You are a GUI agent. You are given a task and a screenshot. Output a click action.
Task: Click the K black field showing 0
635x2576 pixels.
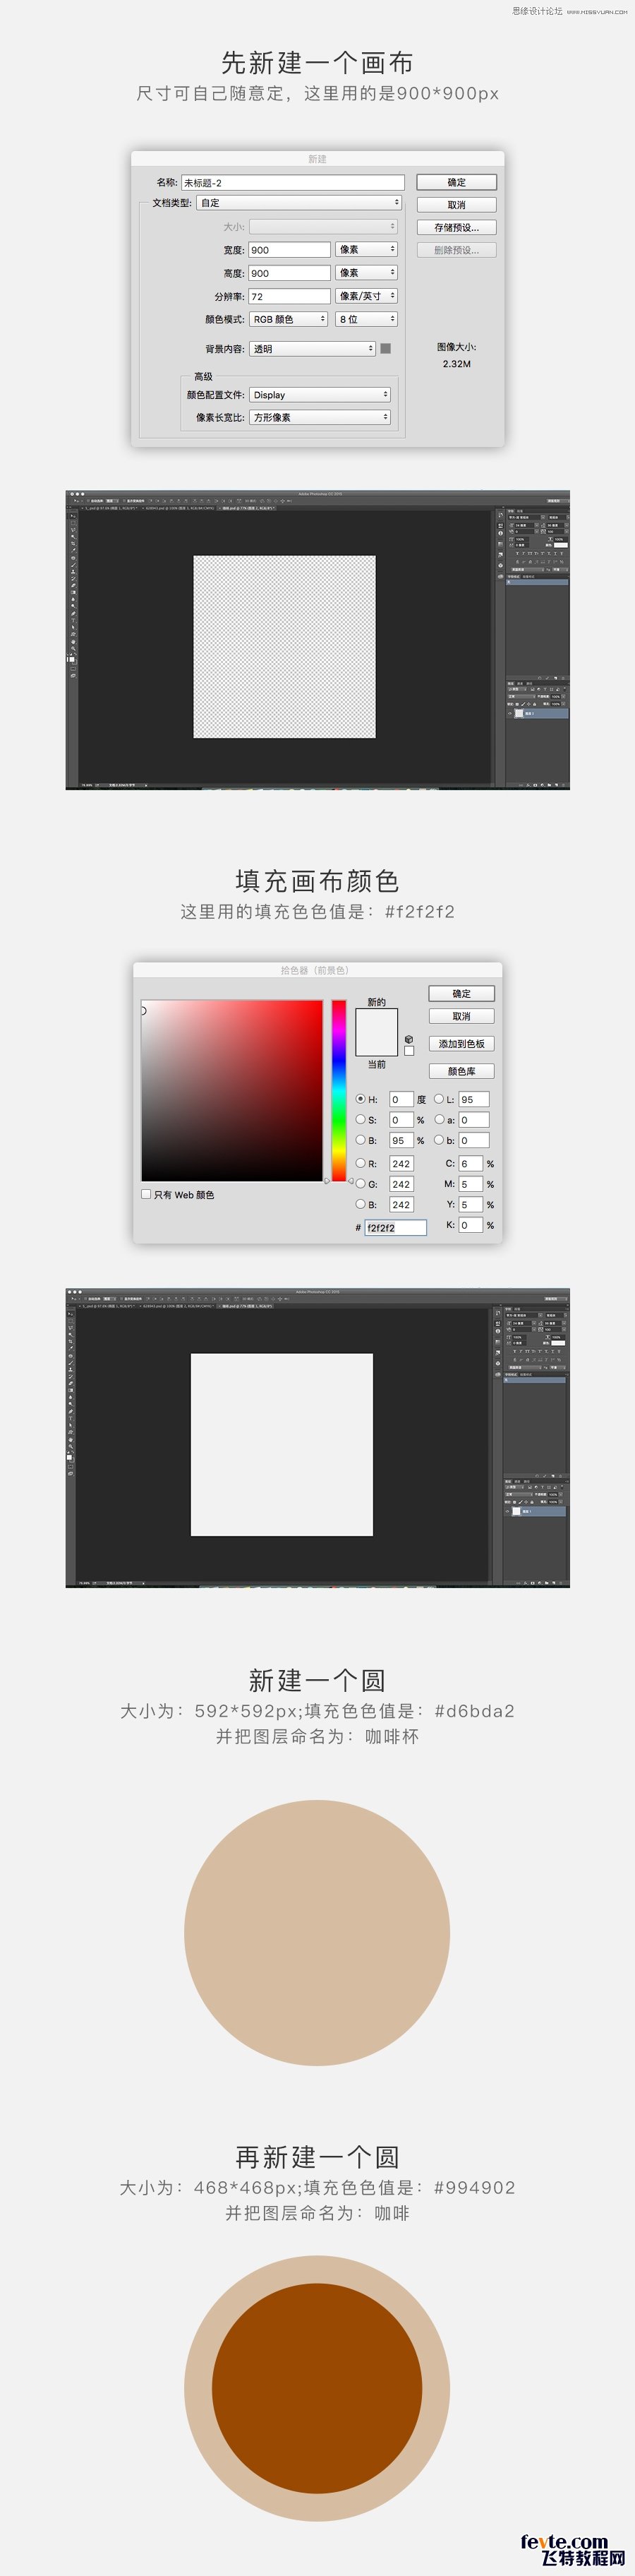pyautogui.click(x=471, y=1225)
